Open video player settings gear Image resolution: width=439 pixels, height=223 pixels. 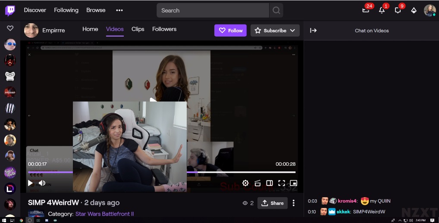245,183
